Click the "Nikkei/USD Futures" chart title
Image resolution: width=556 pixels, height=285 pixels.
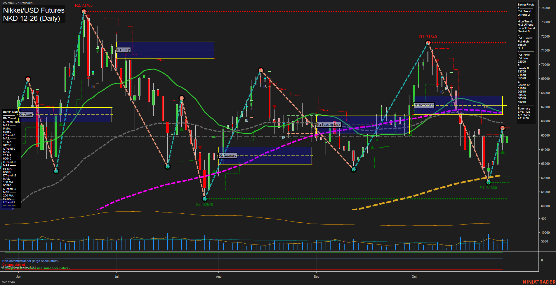(x=34, y=10)
